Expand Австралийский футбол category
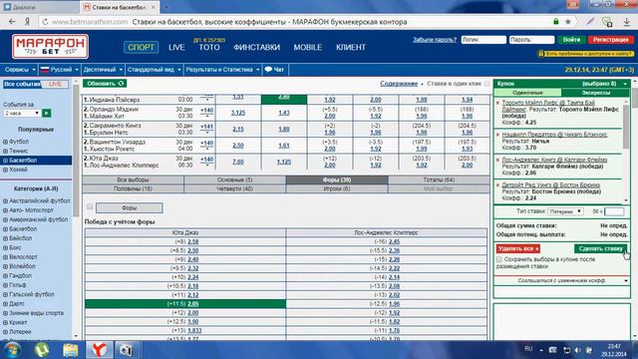 (x=5, y=201)
